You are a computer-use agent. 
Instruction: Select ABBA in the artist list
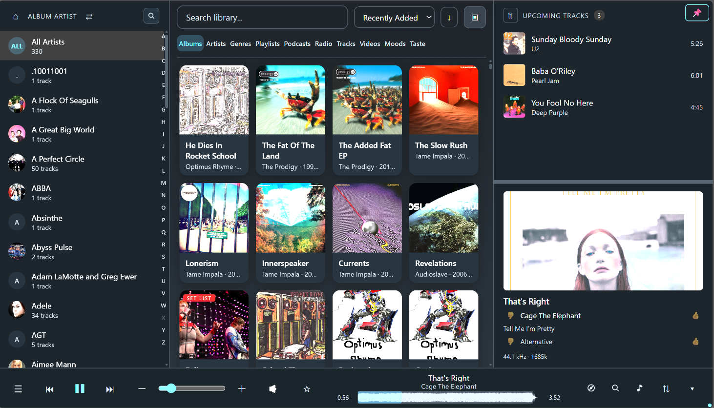coord(81,192)
